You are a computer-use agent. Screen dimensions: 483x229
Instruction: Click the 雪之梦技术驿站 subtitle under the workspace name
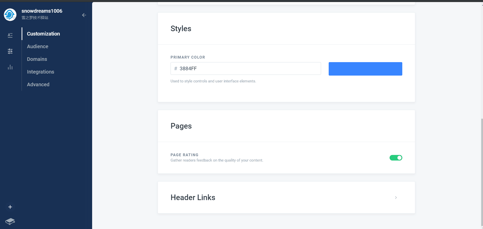click(x=36, y=17)
